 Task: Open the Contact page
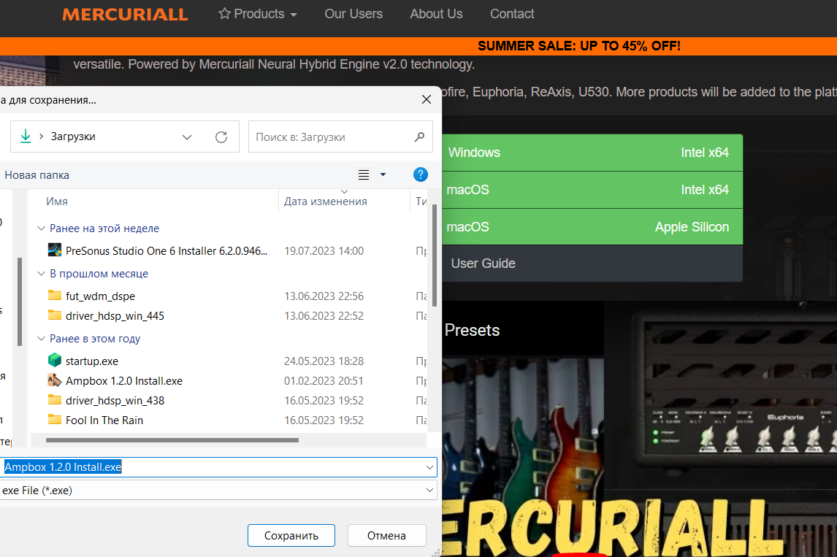click(512, 14)
